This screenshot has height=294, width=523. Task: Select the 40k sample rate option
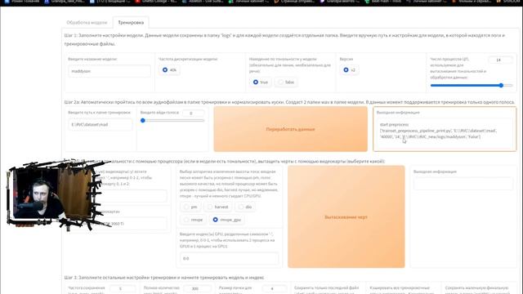[169, 70]
